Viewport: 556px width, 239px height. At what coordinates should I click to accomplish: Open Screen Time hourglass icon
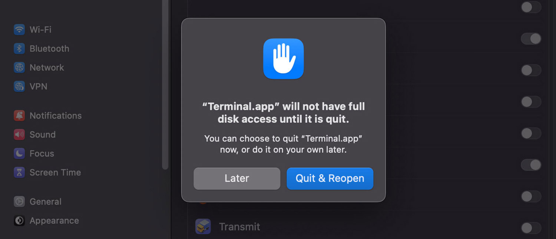[x=19, y=172]
